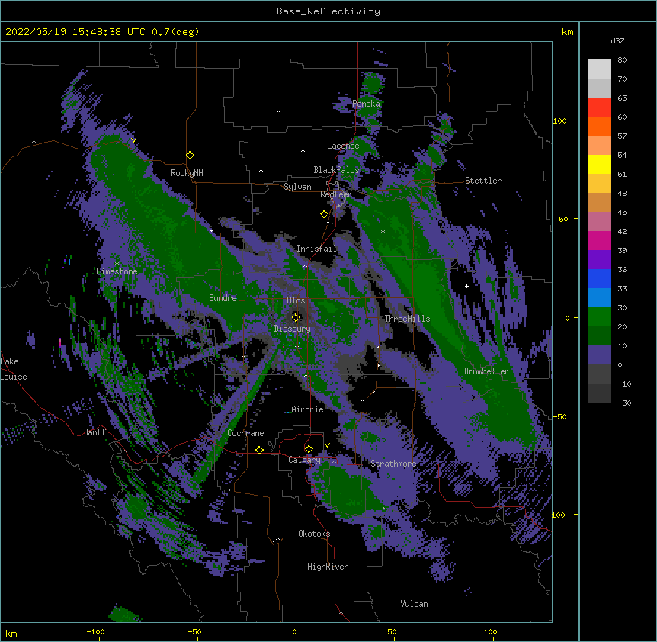
Task: Click the HighRiver town label
Action: [x=328, y=567]
